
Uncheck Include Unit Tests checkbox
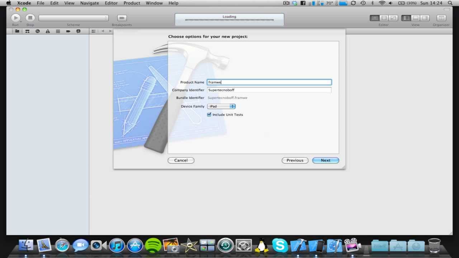tap(209, 115)
